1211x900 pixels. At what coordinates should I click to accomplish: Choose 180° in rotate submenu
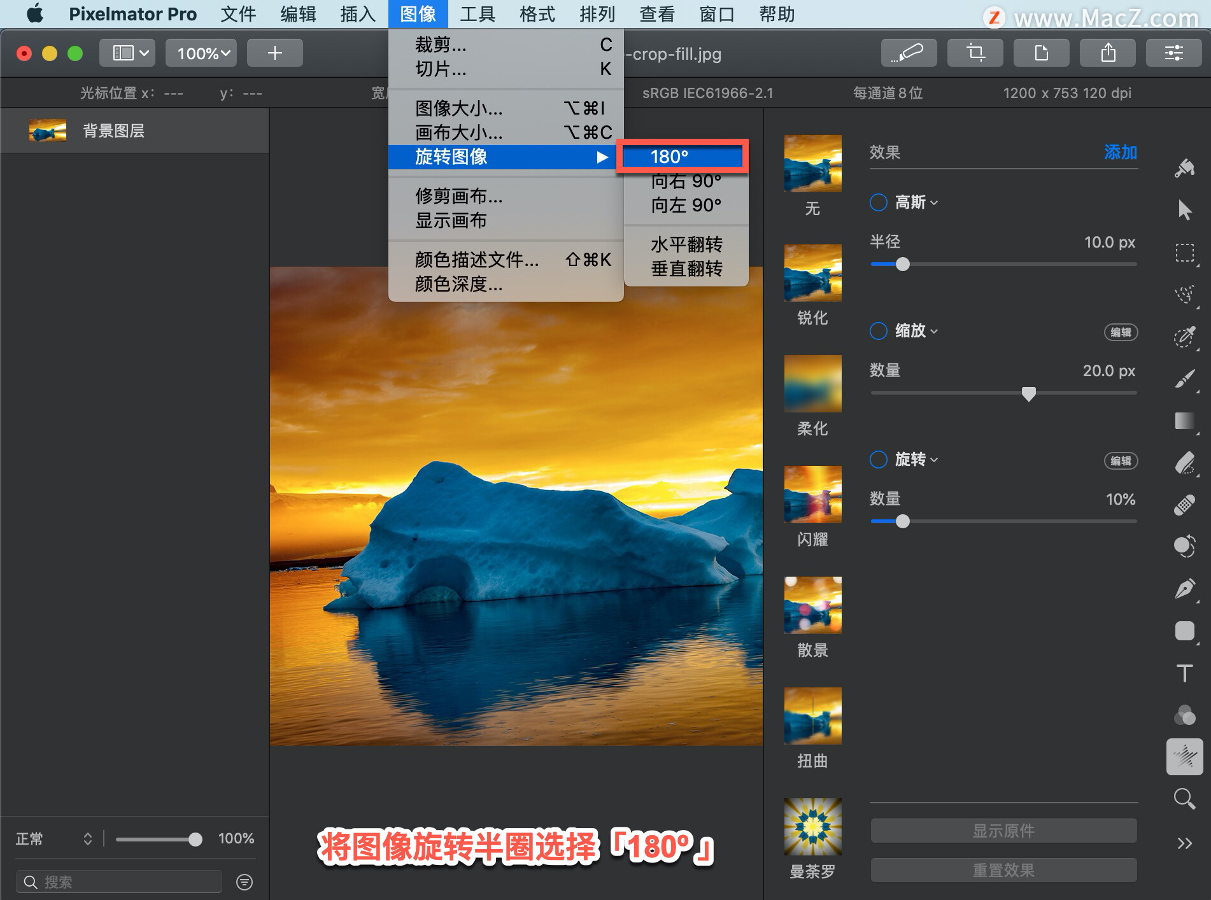(x=683, y=157)
